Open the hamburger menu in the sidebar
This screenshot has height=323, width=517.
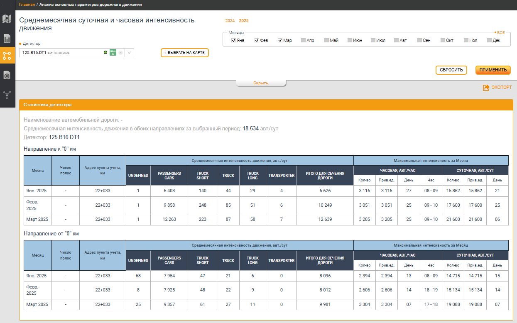7,5
